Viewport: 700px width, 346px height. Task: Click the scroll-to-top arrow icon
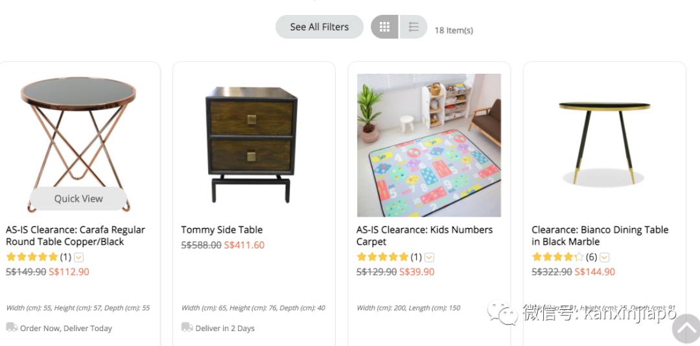click(x=685, y=328)
